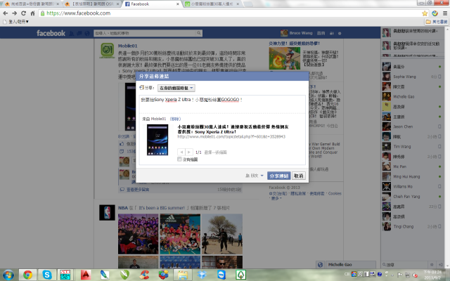Open the privacy shortcuts icon in Facebook header
Screen dimensions: 450x281
tap(332, 33)
